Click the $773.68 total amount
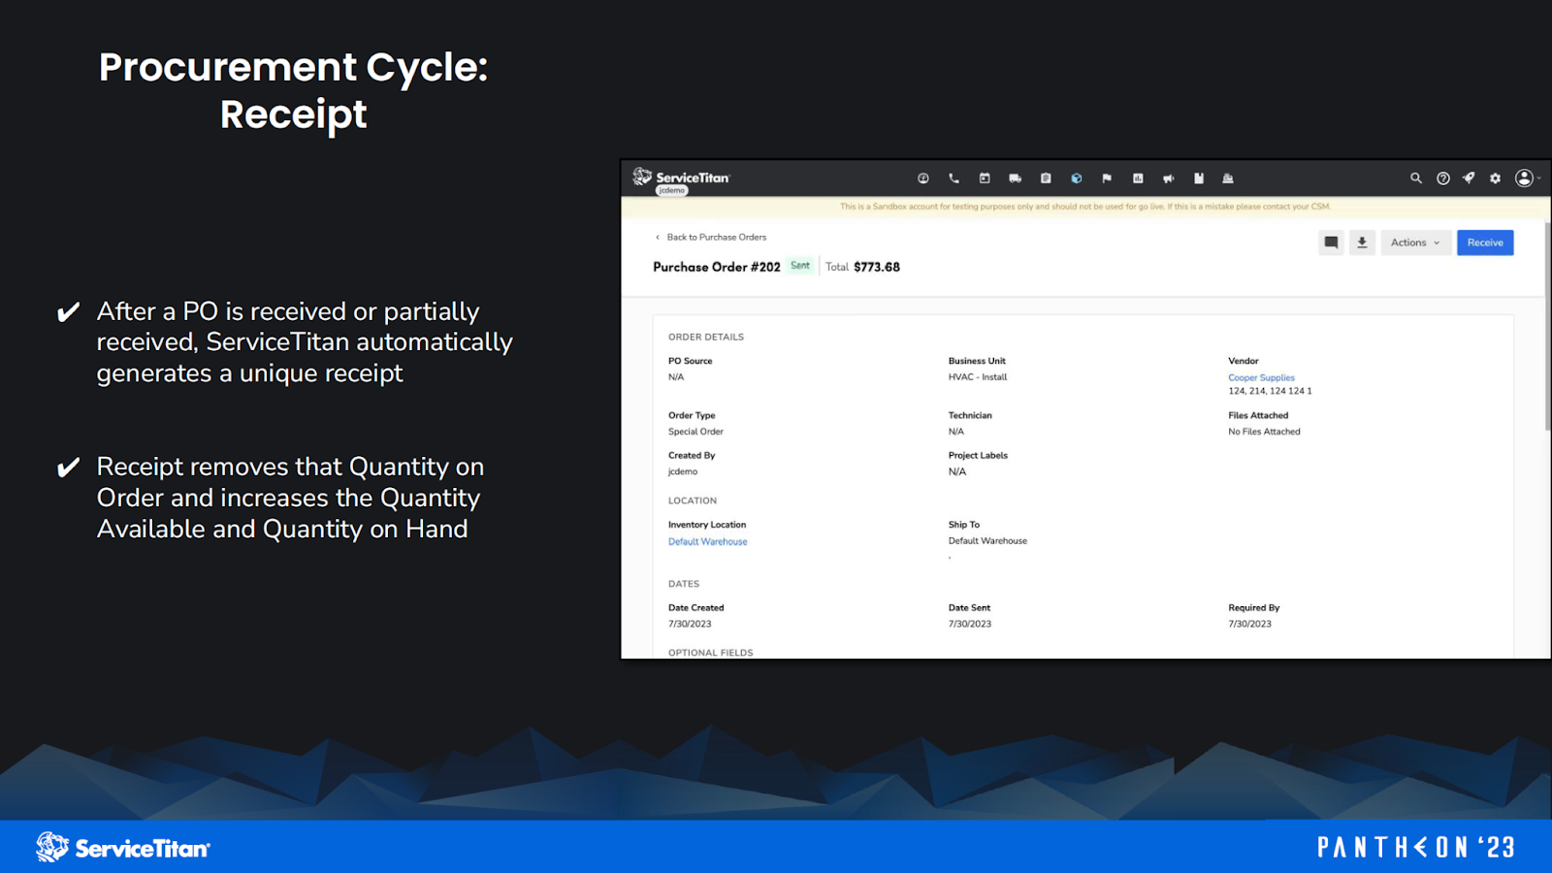 [877, 267]
